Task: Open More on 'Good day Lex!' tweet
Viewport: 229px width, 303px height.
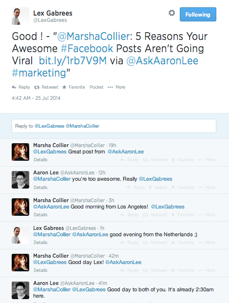Action: (x=207, y=270)
